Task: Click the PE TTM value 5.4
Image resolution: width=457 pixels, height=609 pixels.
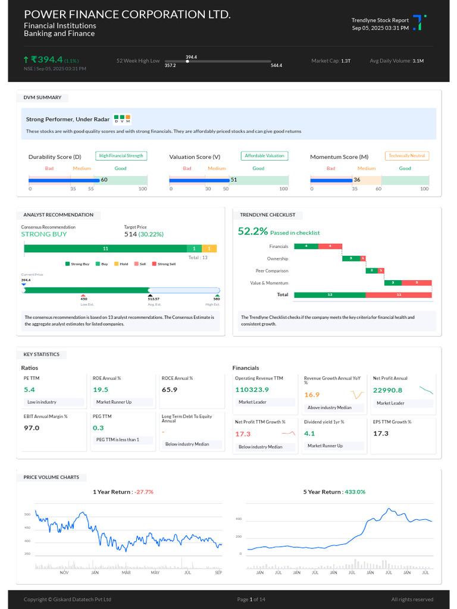Action: (x=29, y=390)
